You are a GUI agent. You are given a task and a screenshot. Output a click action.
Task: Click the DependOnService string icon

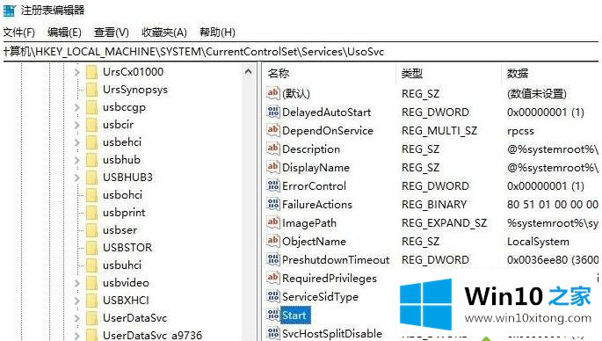pos(273,130)
